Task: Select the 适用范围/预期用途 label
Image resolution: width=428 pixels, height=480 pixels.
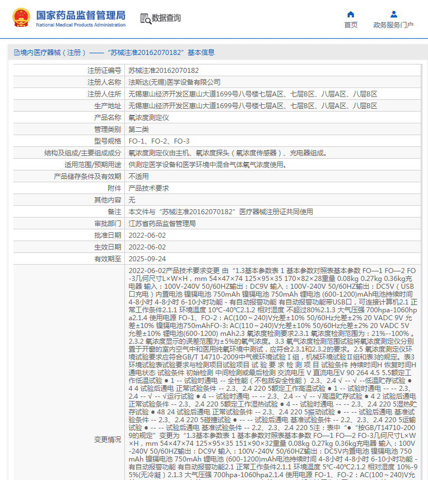Action: 92,165
